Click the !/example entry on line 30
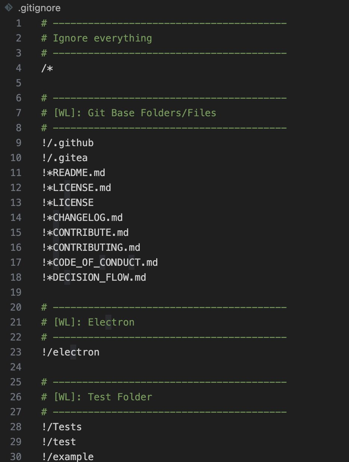 coord(68,457)
